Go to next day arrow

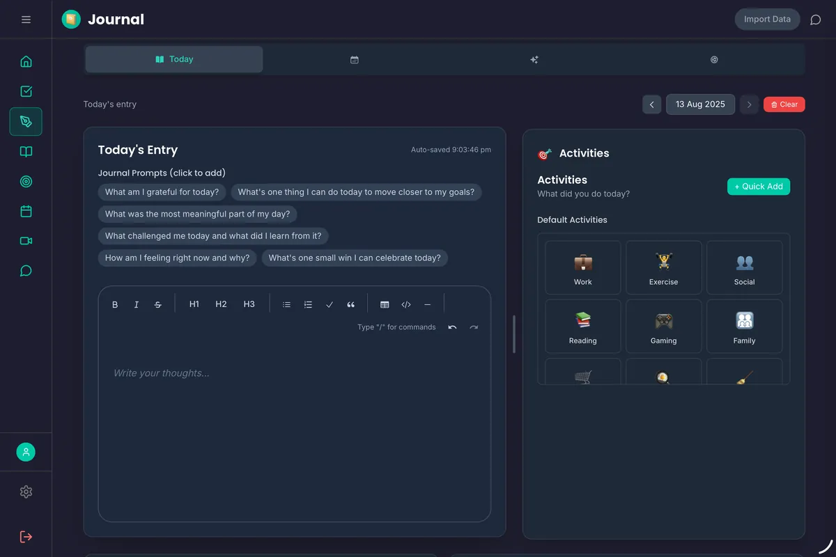[749, 104]
